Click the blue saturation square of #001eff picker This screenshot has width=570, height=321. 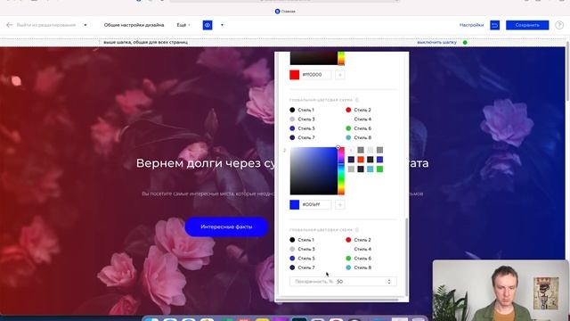(x=313, y=171)
